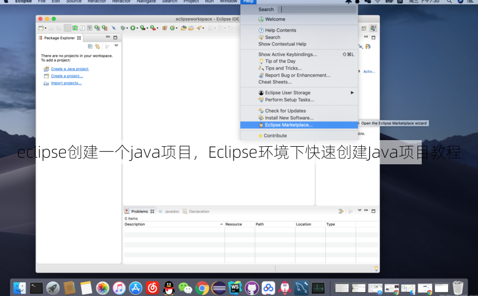
Task: Open dropdown arrow next to Search flashlight
Action: point(203,28)
